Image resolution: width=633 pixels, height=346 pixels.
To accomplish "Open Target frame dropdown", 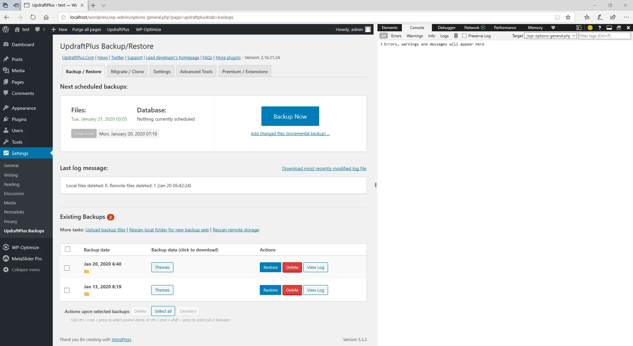I will click(551, 36).
